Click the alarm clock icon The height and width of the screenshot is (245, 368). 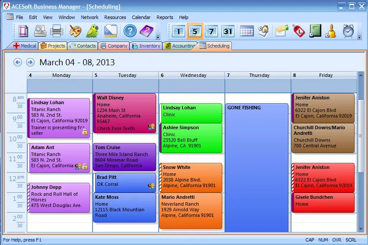coord(348,31)
